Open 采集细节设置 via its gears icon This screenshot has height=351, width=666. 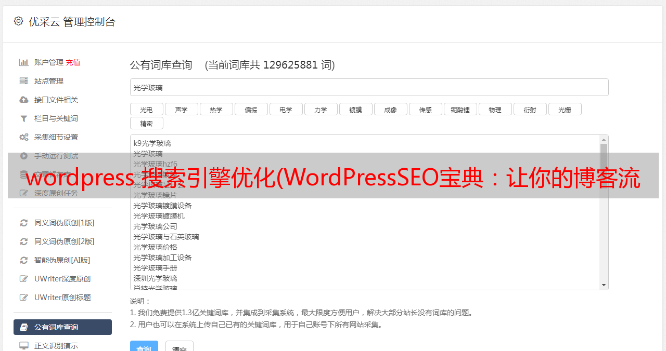[24, 137]
